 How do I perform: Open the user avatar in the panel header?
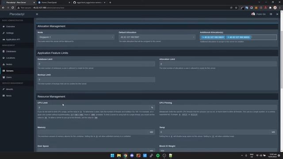click(253, 14)
